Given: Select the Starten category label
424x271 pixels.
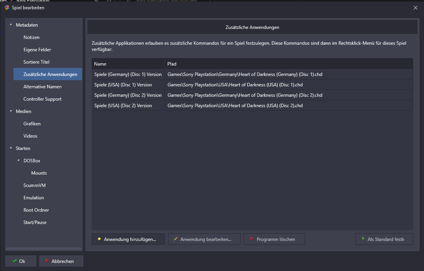Looking at the screenshot, I should coord(23,148).
